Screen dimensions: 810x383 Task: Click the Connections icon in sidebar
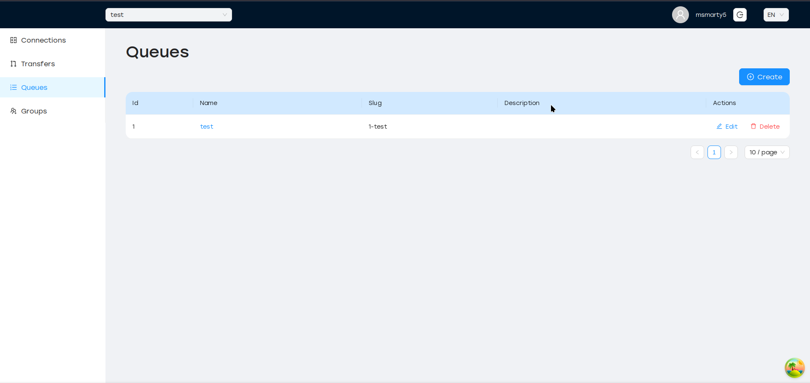(x=13, y=40)
